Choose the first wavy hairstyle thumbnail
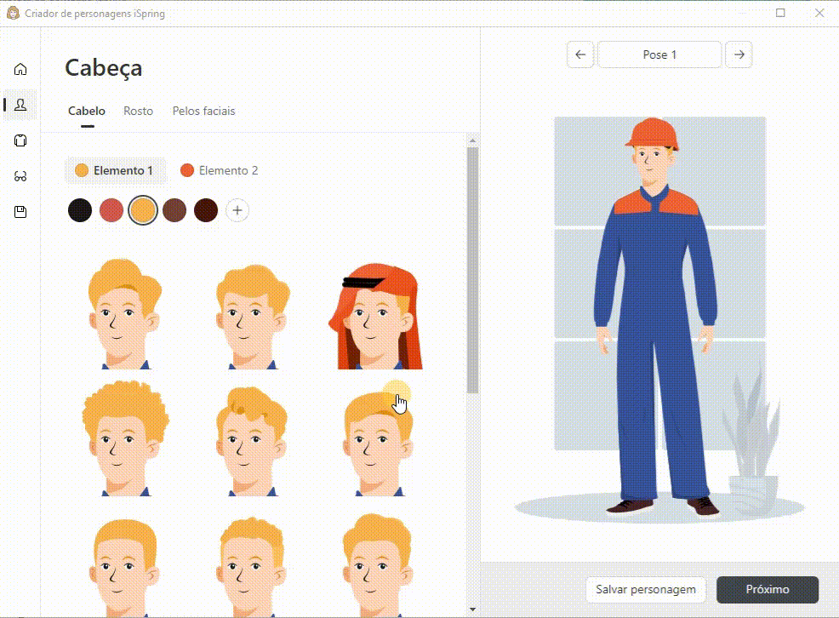The image size is (839, 618). click(125, 314)
